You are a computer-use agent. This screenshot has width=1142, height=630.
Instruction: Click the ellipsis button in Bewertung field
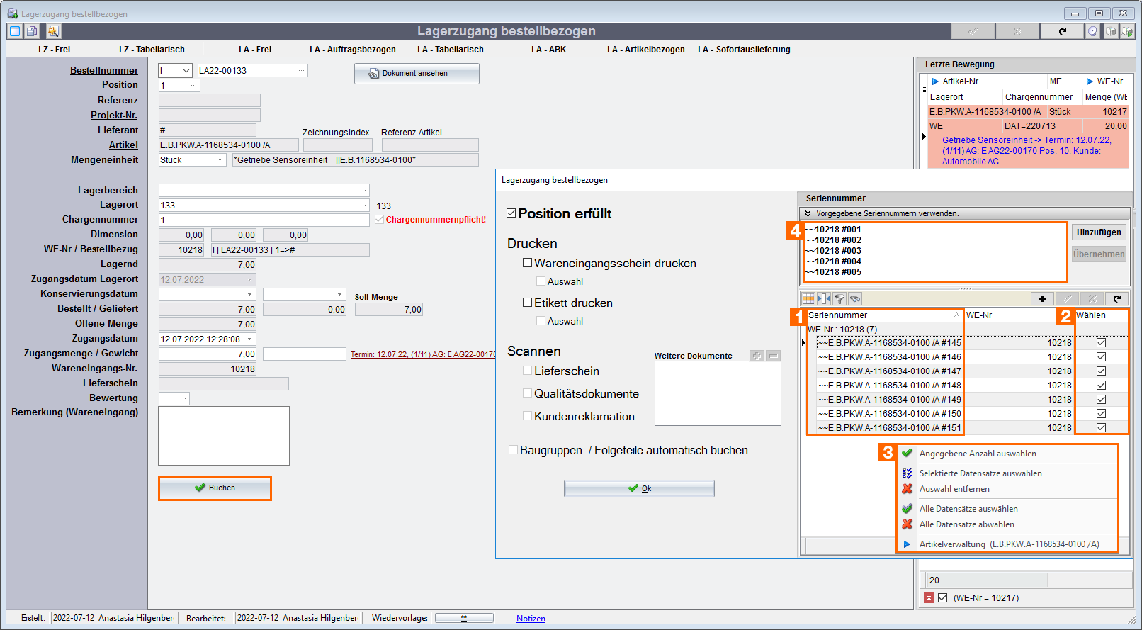183,398
